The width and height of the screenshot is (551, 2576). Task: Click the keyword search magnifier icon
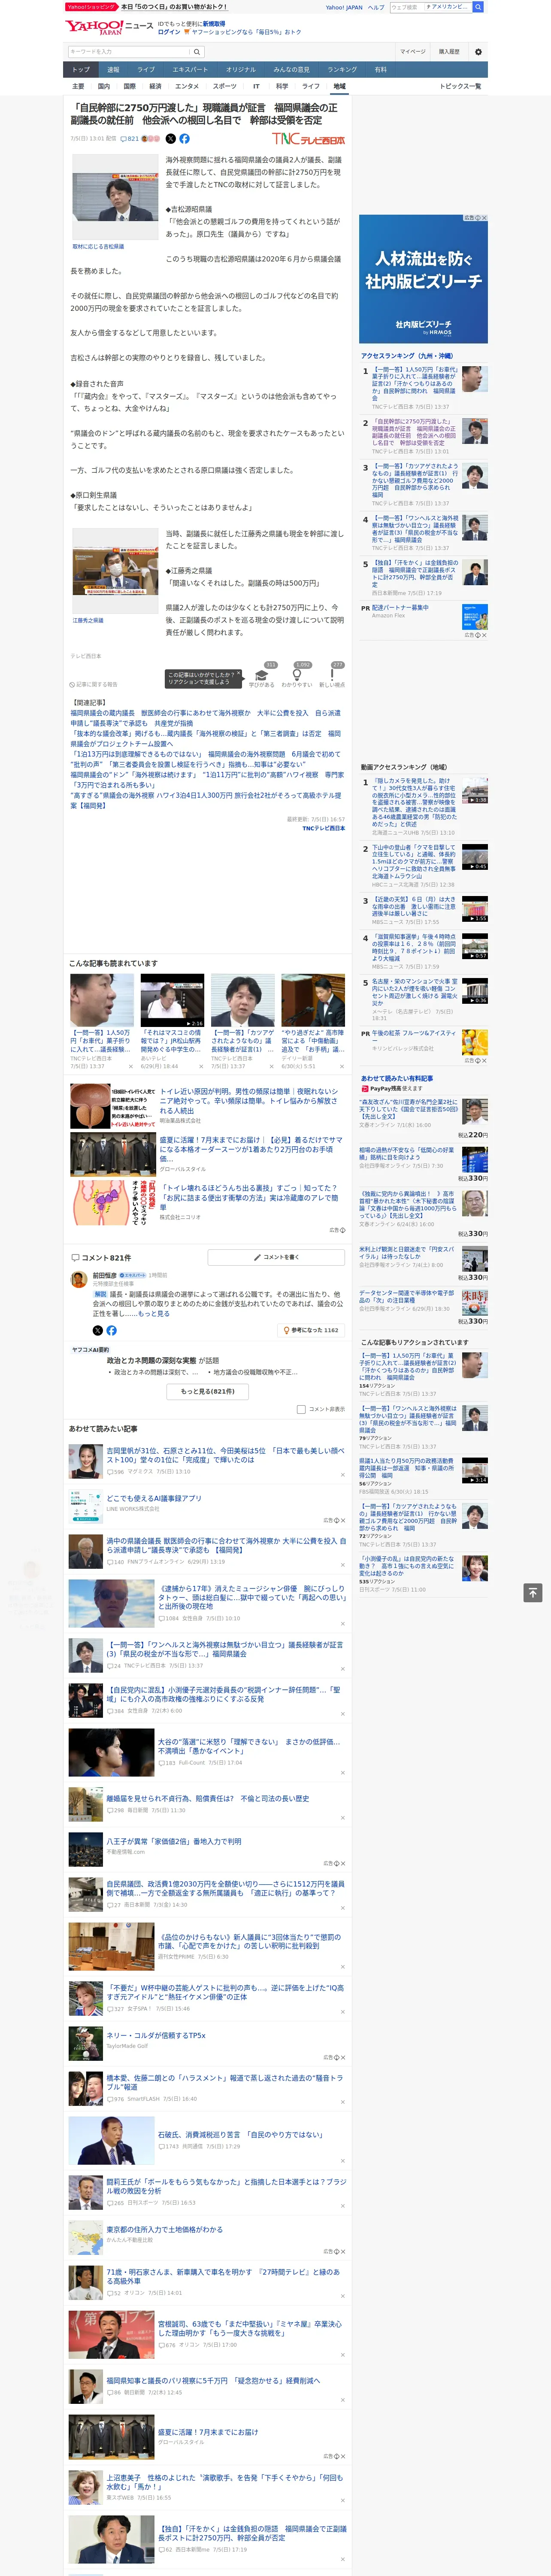coord(197,52)
